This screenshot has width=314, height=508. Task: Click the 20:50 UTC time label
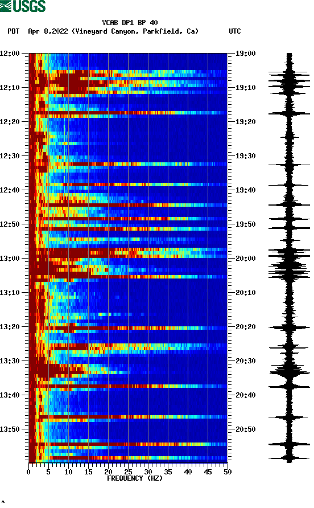click(x=245, y=429)
